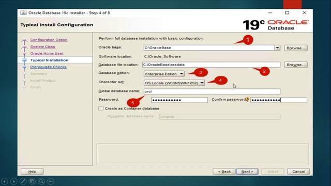This screenshot has height=186, width=331.
Task: Click the 'C:\Oracle_Software' software location text
Action: [162, 56]
